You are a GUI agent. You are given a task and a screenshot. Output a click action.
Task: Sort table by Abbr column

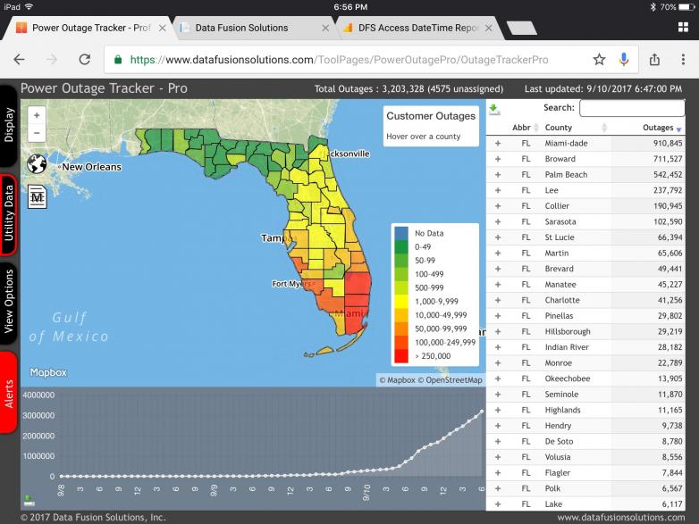pos(525,128)
